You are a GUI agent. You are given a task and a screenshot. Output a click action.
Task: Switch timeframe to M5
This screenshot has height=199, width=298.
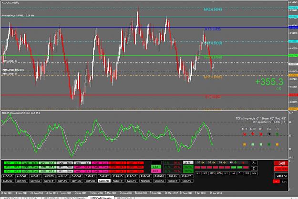pos(205,173)
